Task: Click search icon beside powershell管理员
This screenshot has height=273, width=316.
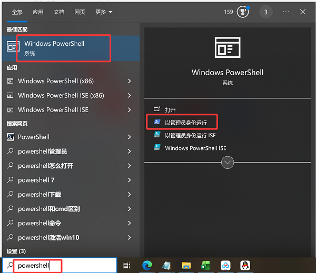Action: 10,151
